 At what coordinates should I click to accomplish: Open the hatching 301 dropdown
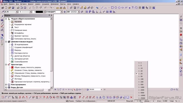pyautogui.click(x=79, y=12)
